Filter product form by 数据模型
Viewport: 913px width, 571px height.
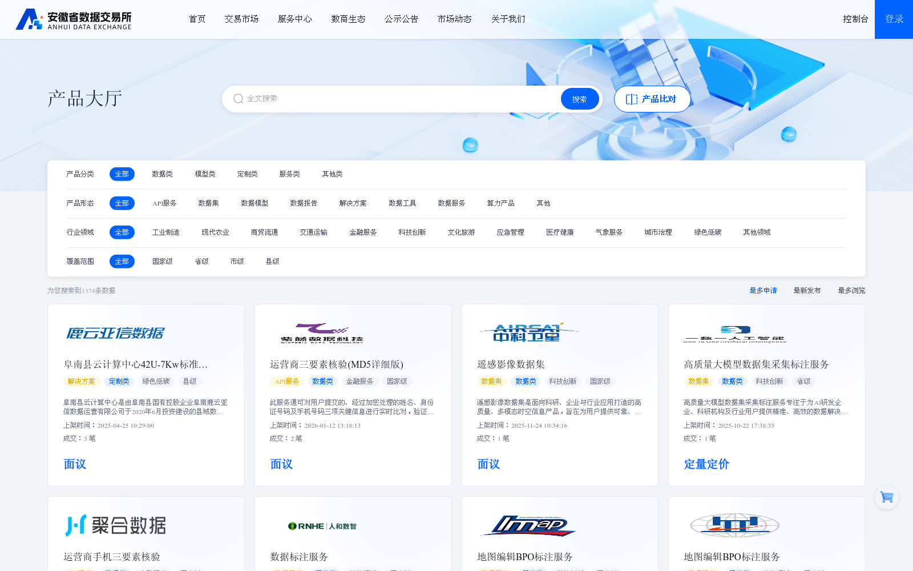[254, 203]
